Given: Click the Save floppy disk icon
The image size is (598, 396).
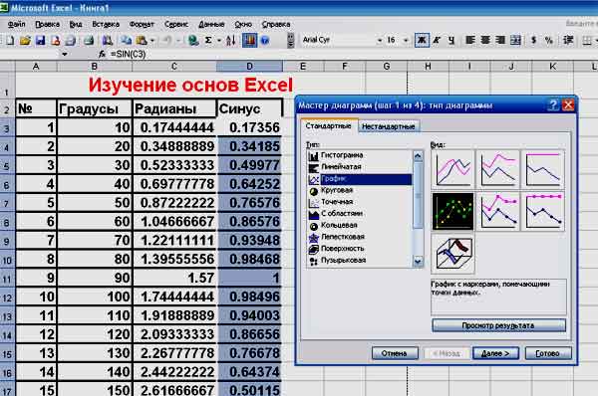Looking at the screenshot, I should click(41, 40).
